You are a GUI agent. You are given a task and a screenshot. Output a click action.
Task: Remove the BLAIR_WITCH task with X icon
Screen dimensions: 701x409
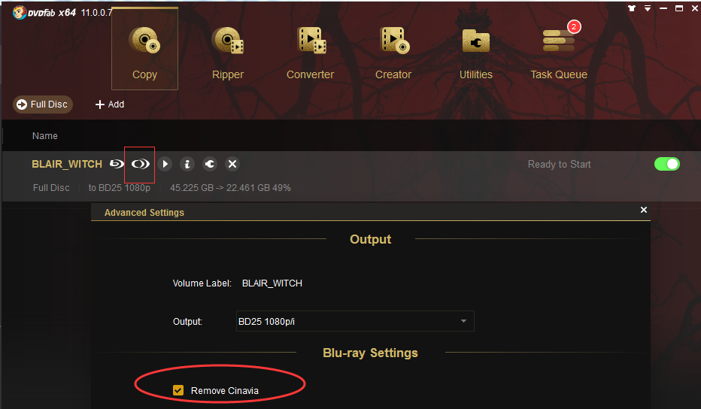(x=232, y=164)
